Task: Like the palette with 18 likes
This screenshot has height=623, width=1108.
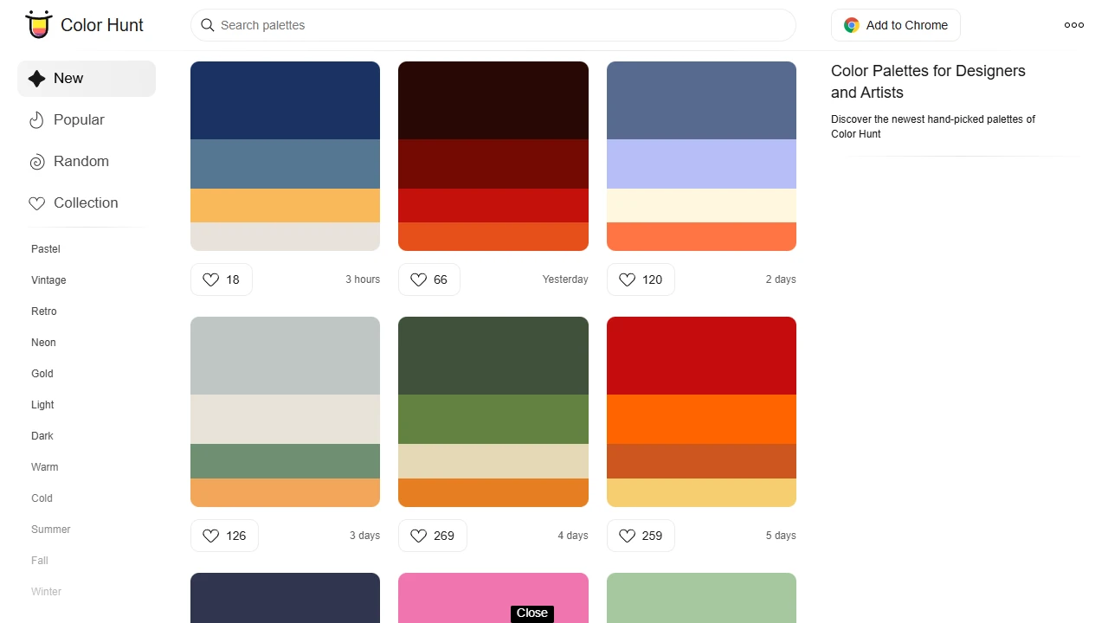Action: [211, 279]
